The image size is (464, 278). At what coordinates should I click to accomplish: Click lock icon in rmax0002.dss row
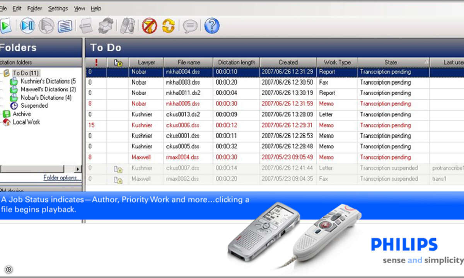click(118, 180)
